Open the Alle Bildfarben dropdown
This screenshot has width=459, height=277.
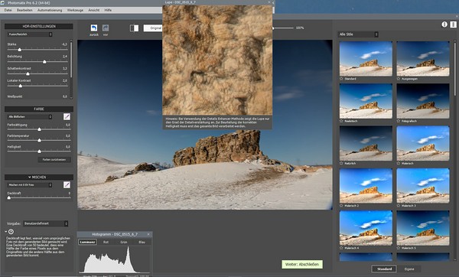(x=30, y=117)
